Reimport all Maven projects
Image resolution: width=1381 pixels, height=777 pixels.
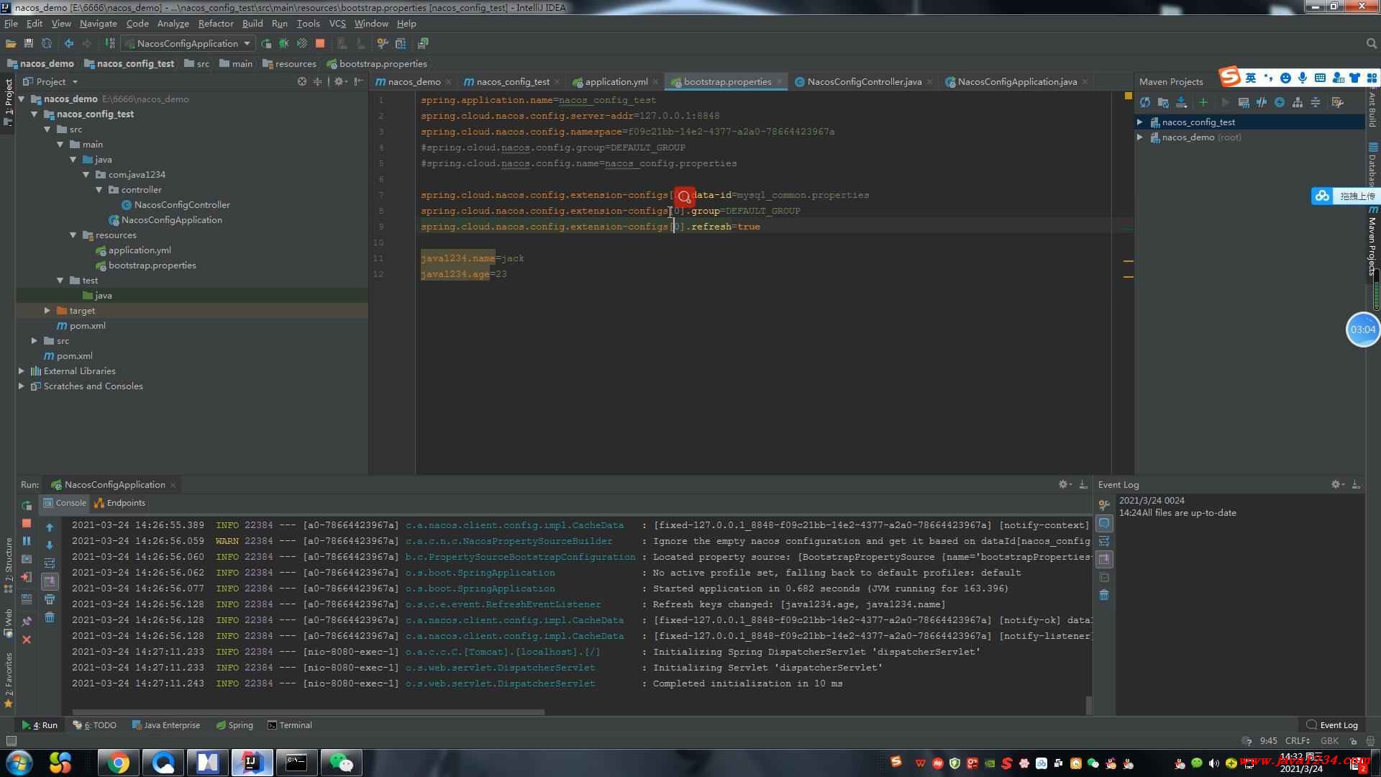pyautogui.click(x=1145, y=103)
